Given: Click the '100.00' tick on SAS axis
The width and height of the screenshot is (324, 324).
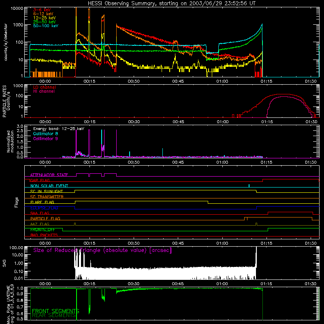Looking at the screenshot, I should click(x=16, y=248).
